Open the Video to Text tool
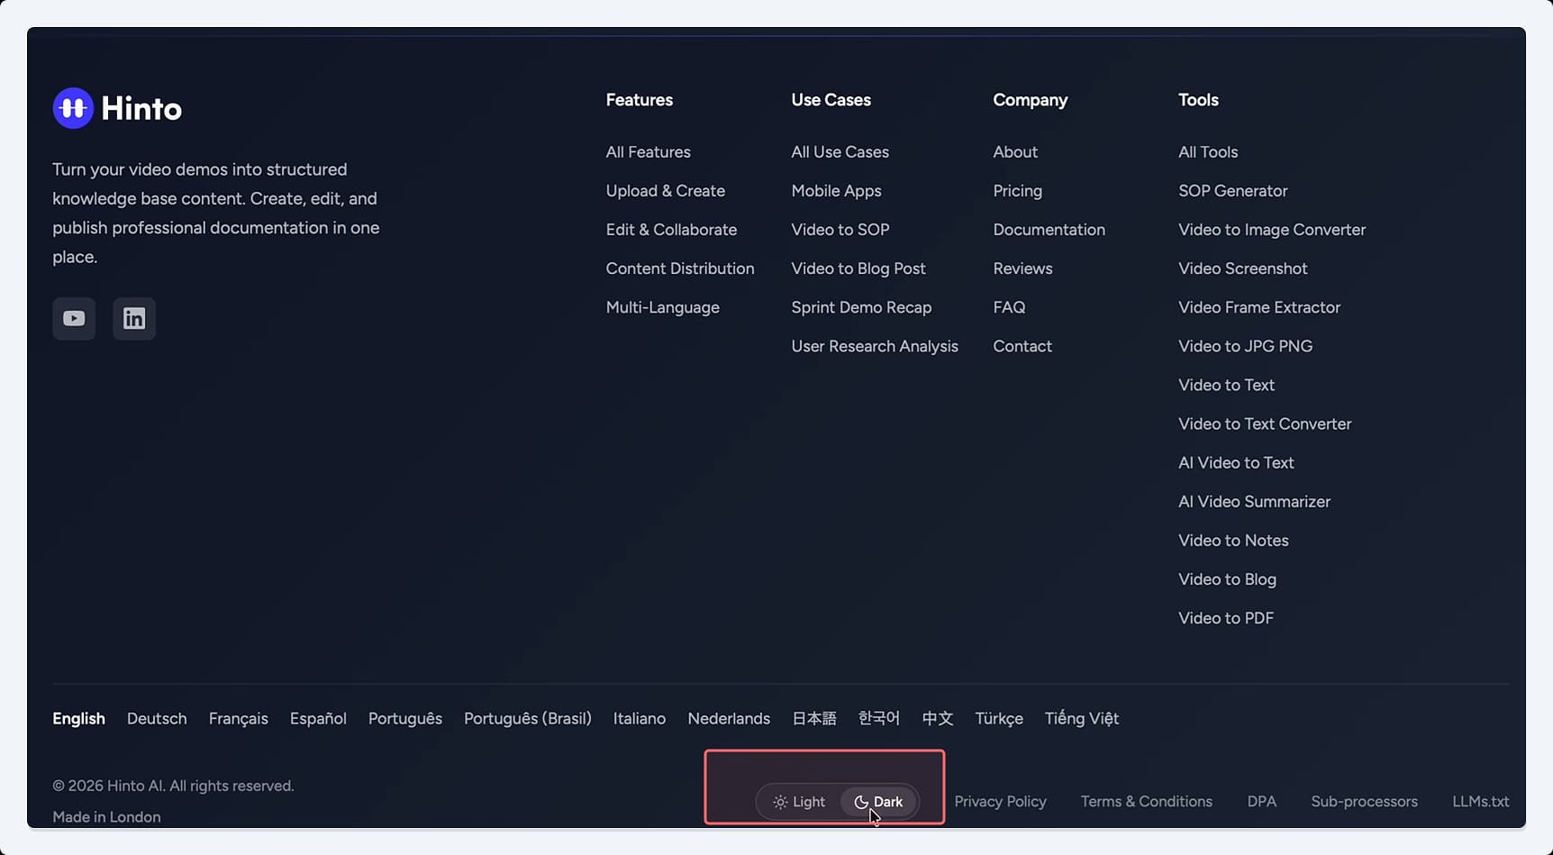 click(1227, 385)
